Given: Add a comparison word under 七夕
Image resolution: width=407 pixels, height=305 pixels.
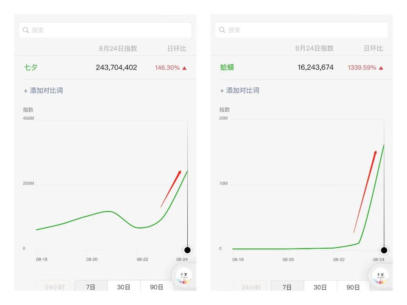Looking at the screenshot, I should (43, 90).
